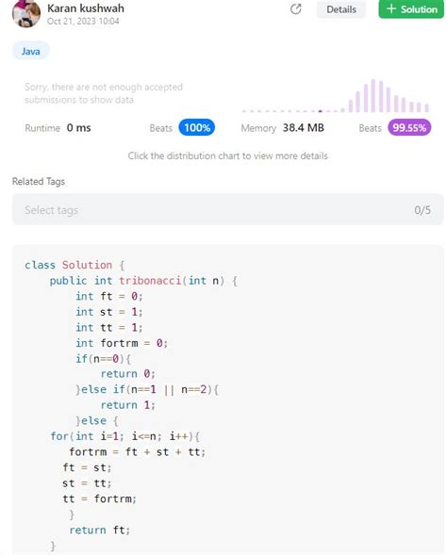
Task: Open the Details button
Action: (341, 9)
